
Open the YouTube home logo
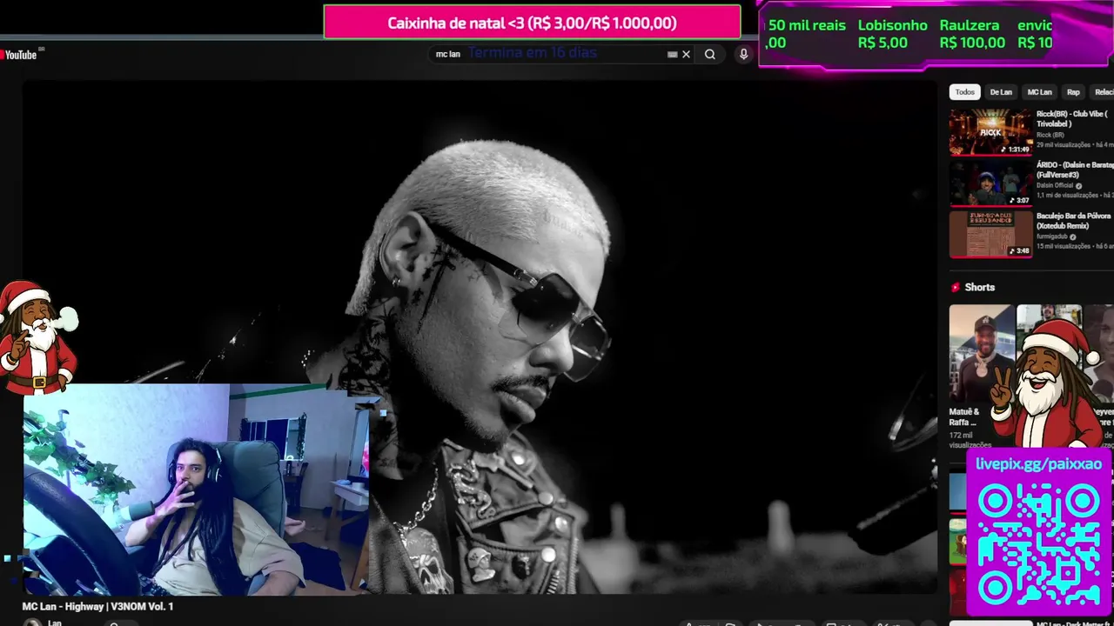coord(19,54)
